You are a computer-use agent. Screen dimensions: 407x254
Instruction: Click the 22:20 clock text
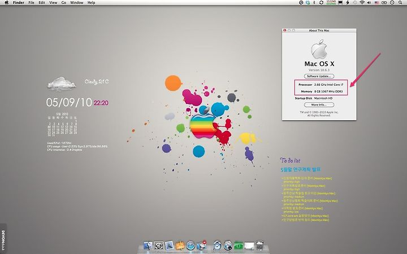click(101, 103)
